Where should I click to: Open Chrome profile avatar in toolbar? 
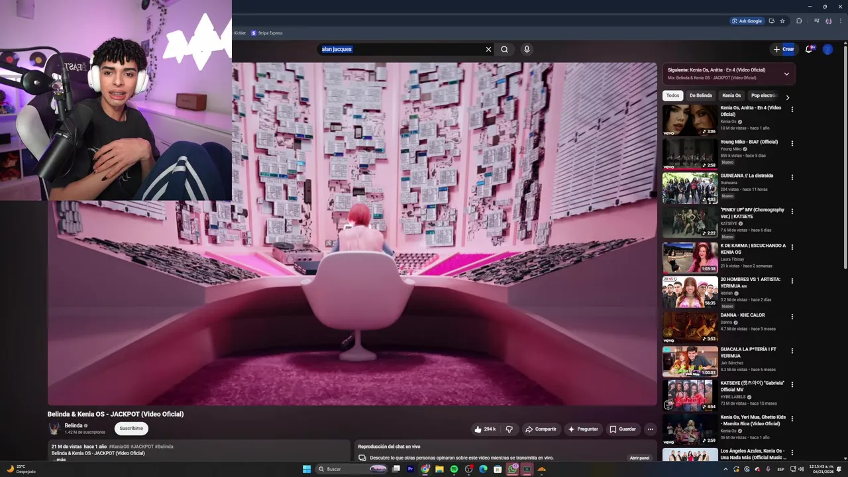click(x=828, y=21)
